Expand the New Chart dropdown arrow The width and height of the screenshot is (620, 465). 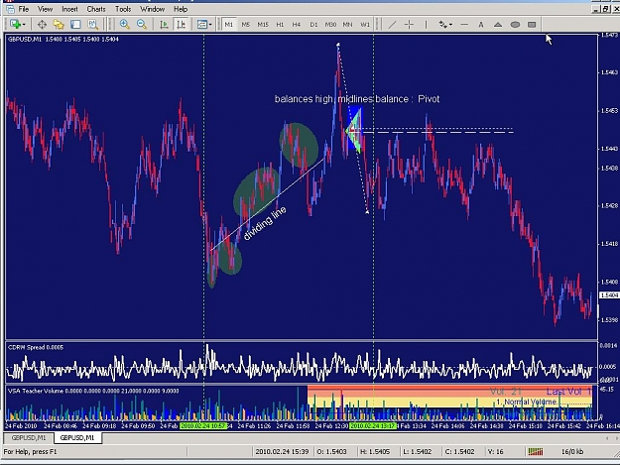24,25
